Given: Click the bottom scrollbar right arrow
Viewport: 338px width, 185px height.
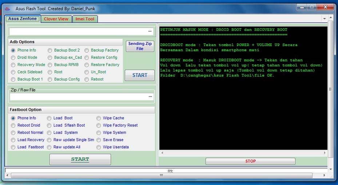Looking at the screenshot, I should [x=325, y=175].
